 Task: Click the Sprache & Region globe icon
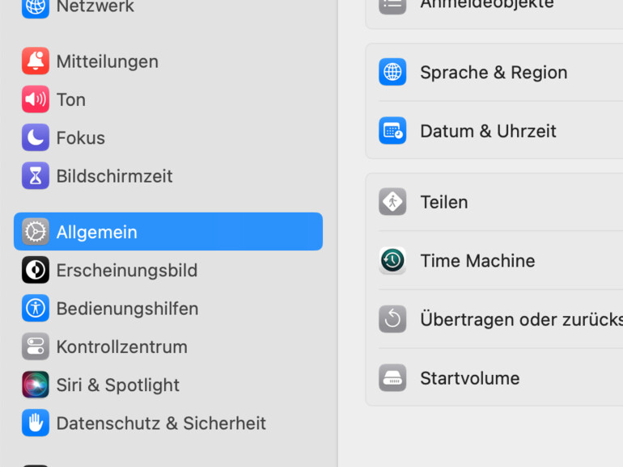392,72
